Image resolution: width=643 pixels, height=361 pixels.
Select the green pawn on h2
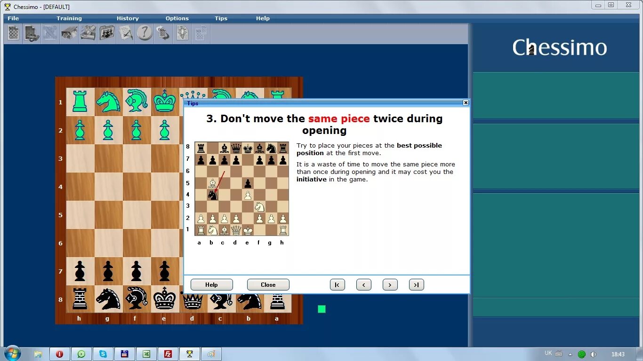coord(80,130)
